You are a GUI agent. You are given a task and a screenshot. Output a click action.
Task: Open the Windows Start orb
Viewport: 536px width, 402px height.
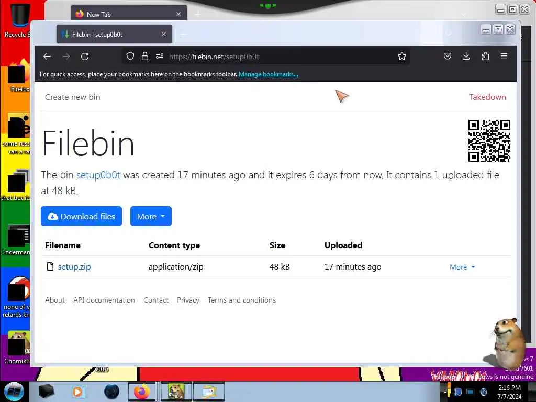(14, 392)
